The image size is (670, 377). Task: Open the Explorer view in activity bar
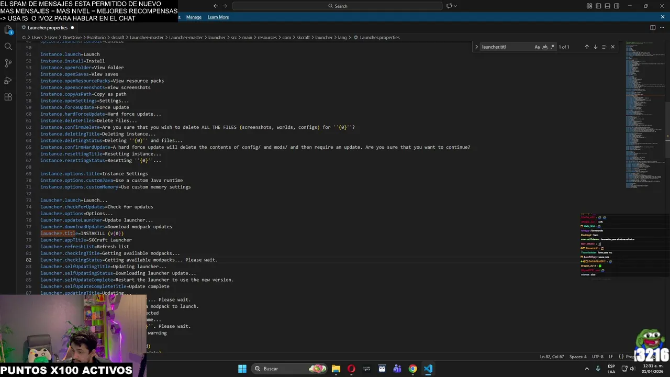8,30
